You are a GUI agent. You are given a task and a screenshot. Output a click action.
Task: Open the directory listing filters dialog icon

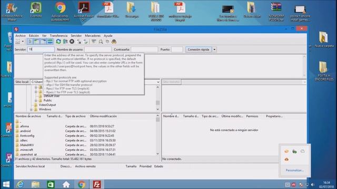click(x=94, y=41)
